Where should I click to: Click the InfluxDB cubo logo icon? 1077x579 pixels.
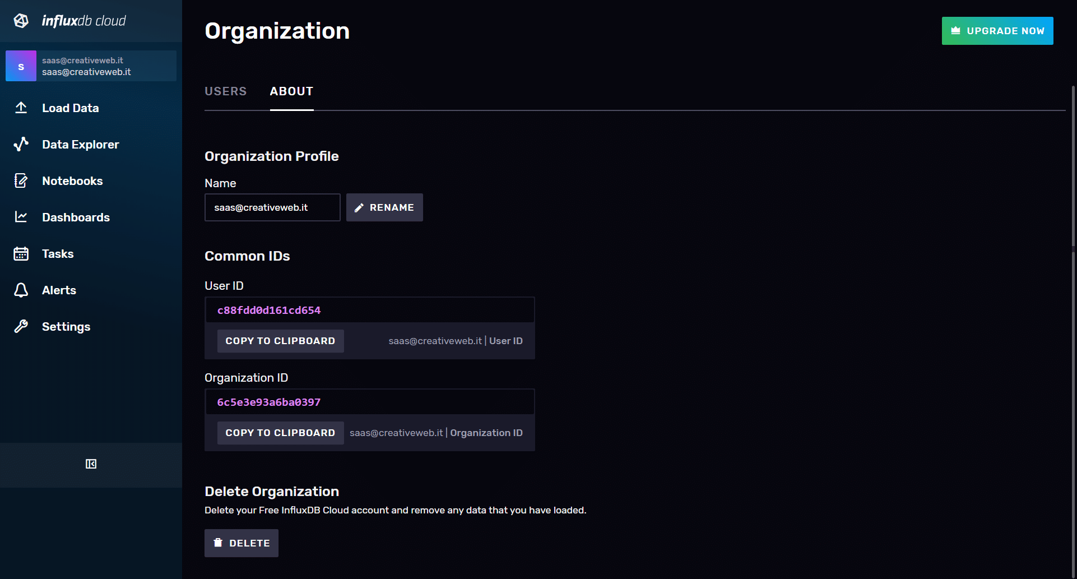tap(21, 21)
